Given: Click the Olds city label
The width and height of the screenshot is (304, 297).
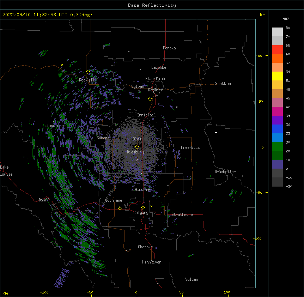Looking at the screenshot, I should (137, 139).
